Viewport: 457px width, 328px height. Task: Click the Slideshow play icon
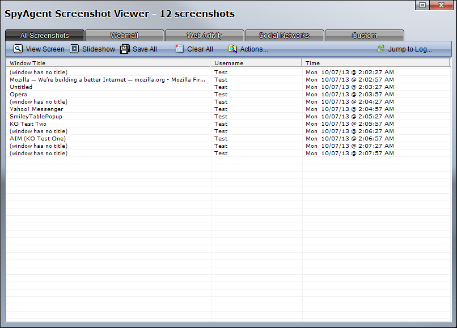(74, 49)
